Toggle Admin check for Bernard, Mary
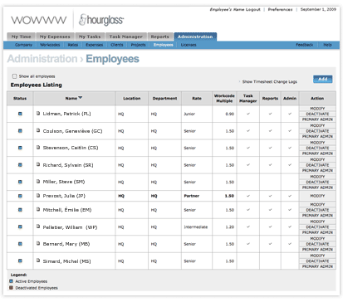Screen dimensions: 343x302 (x=290, y=244)
